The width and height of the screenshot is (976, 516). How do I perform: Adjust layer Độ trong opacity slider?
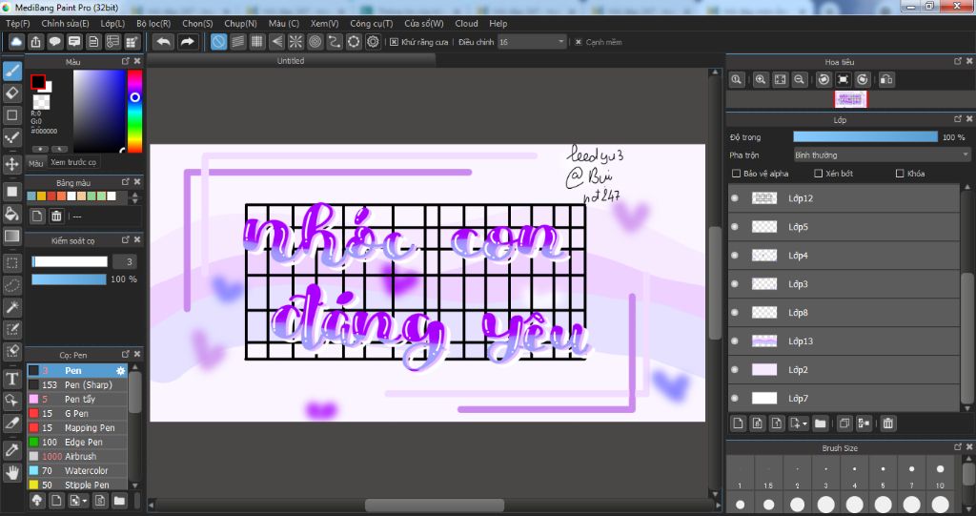pos(865,136)
